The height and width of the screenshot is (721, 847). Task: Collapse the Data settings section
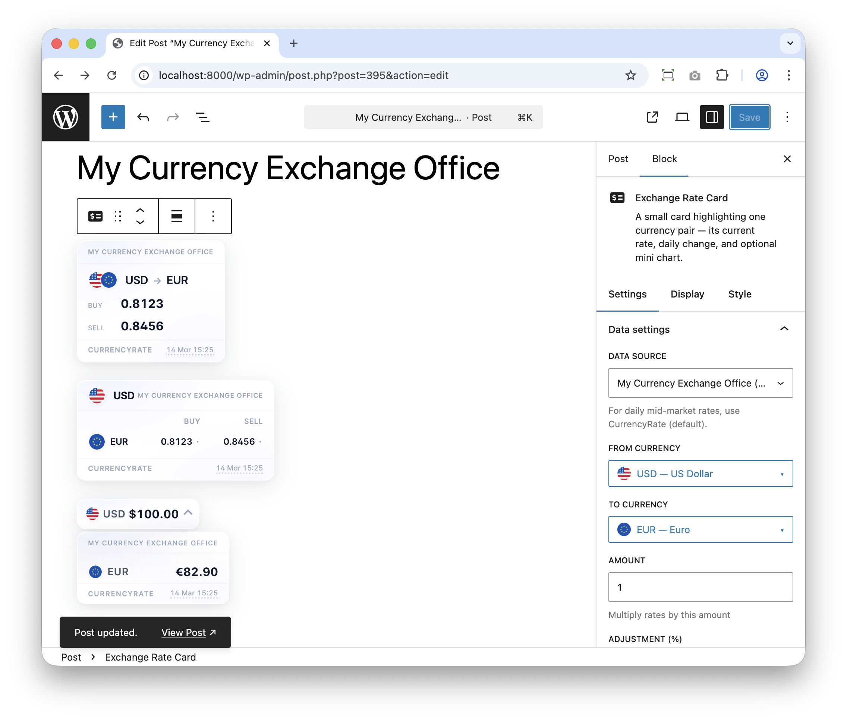(784, 329)
